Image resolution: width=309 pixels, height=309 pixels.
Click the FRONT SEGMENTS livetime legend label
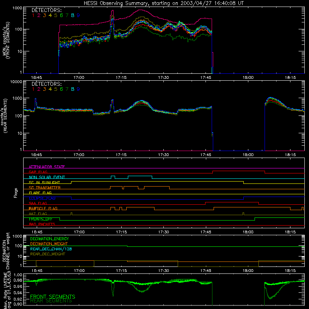(x=53, y=297)
